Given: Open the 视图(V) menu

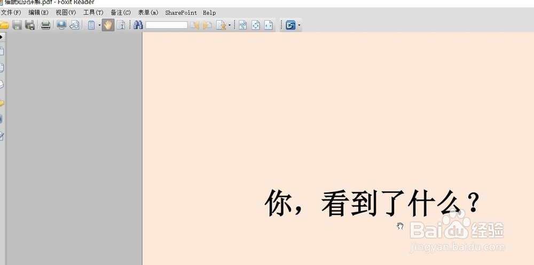Looking at the screenshot, I should coord(66,13).
